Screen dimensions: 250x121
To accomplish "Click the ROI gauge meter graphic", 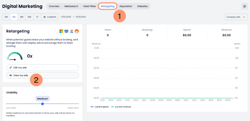I will point(15,56).
